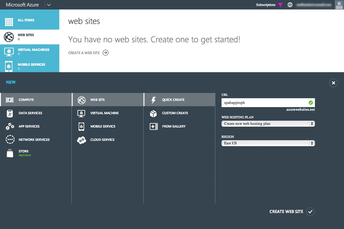
Task: Click the globe language icon in top bar
Action: pyautogui.click(x=290, y=5)
